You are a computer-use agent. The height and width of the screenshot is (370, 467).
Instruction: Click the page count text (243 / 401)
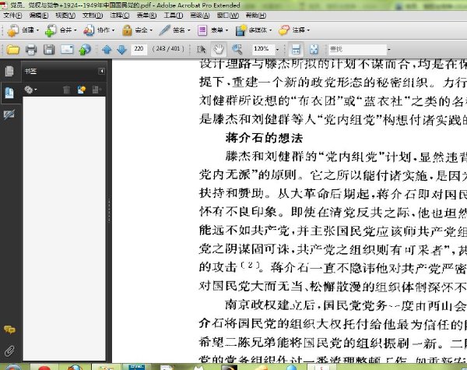(168, 49)
